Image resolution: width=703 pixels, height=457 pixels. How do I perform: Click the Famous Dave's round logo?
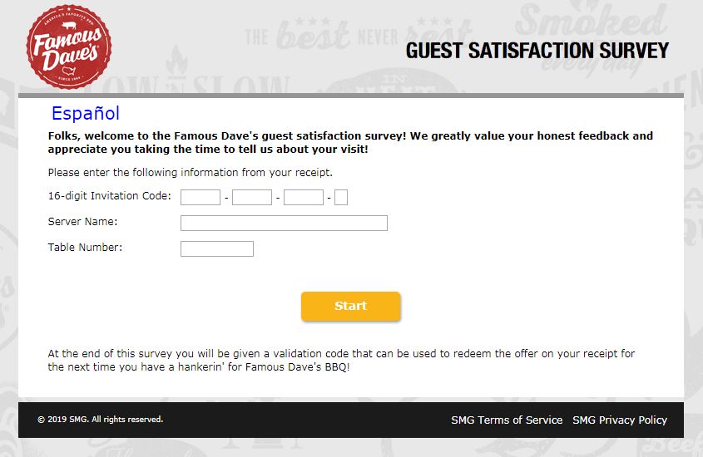click(68, 44)
